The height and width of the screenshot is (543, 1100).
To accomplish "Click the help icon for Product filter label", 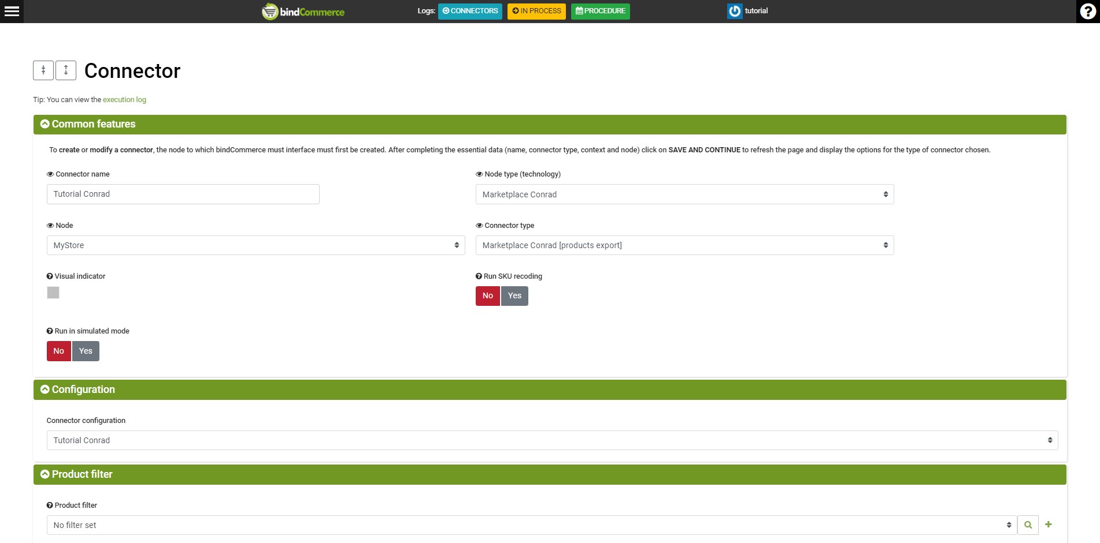I will 50,505.
